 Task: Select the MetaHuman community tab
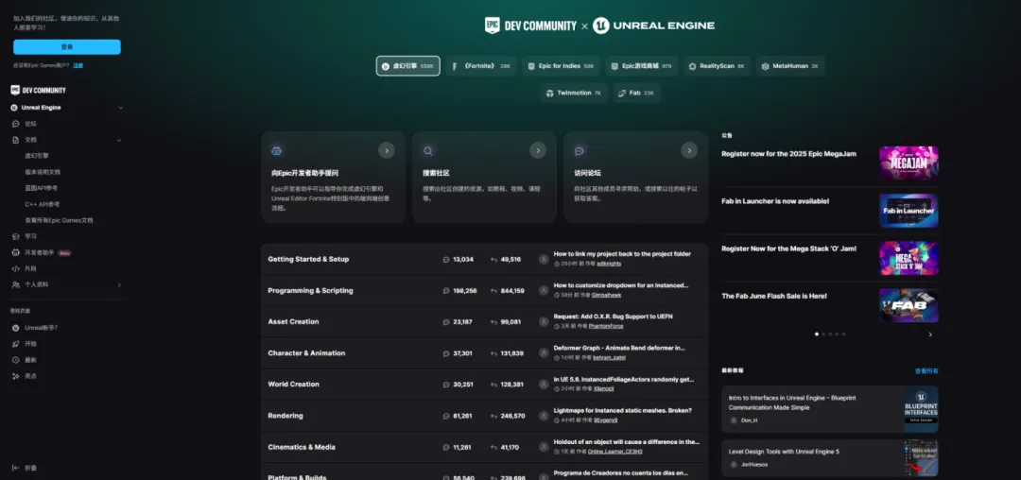(x=790, y=66)
